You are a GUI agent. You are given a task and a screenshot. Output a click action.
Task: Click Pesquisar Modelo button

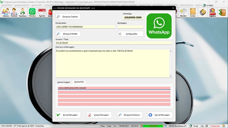68,34
